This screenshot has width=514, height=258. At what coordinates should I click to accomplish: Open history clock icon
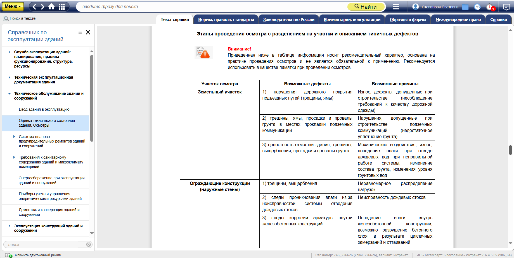[477, 7]
